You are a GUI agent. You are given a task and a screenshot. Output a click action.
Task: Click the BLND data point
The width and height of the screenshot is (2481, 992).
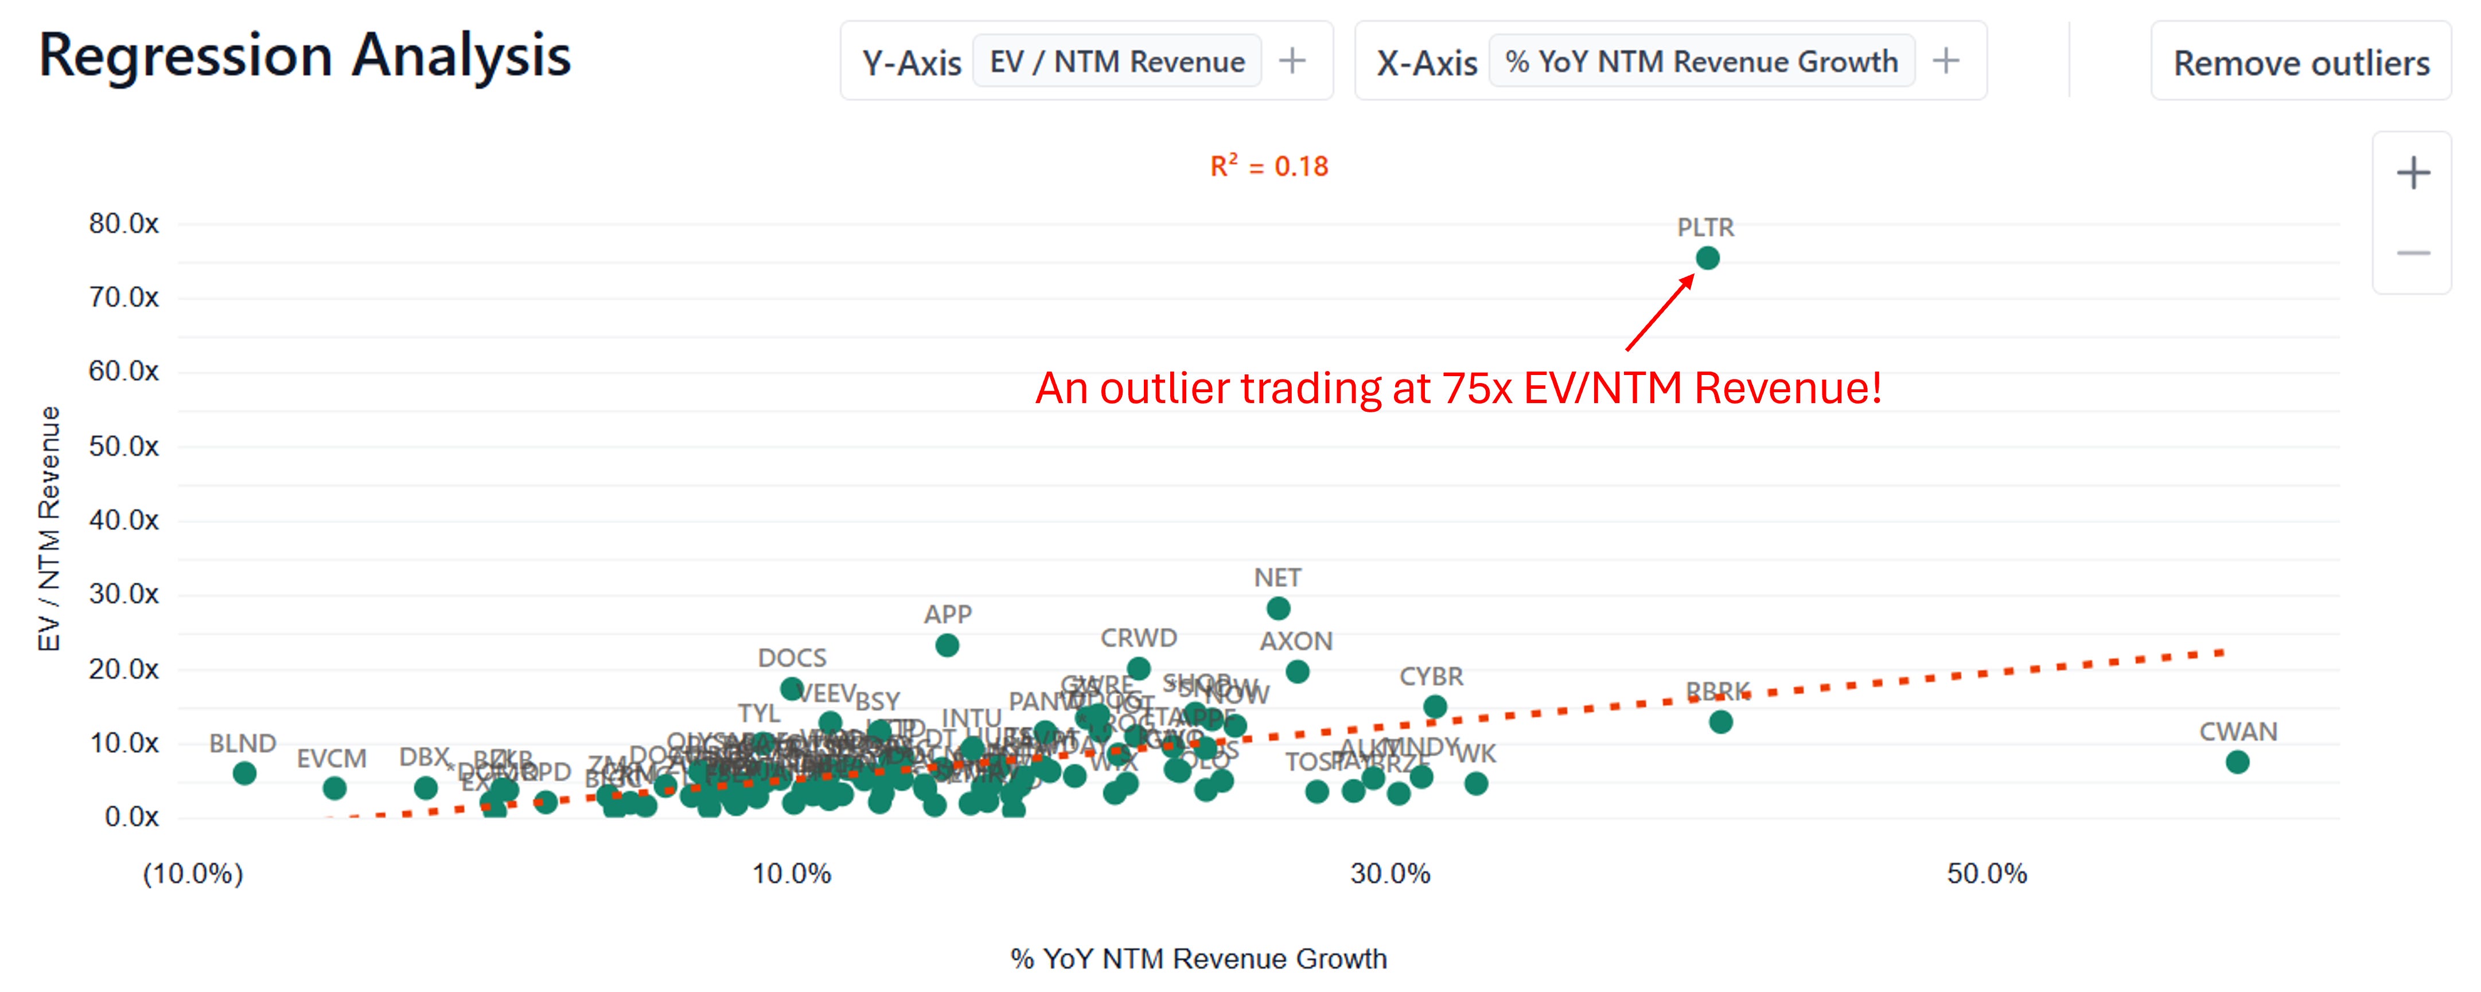pyautogui.click(x=244, y=774)
